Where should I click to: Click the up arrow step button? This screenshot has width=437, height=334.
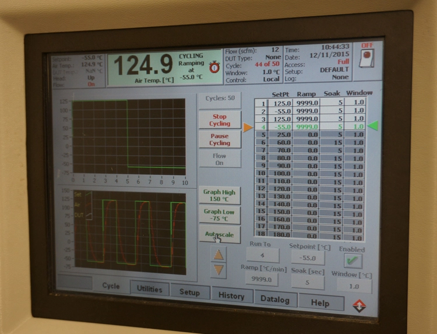point(218,255)
